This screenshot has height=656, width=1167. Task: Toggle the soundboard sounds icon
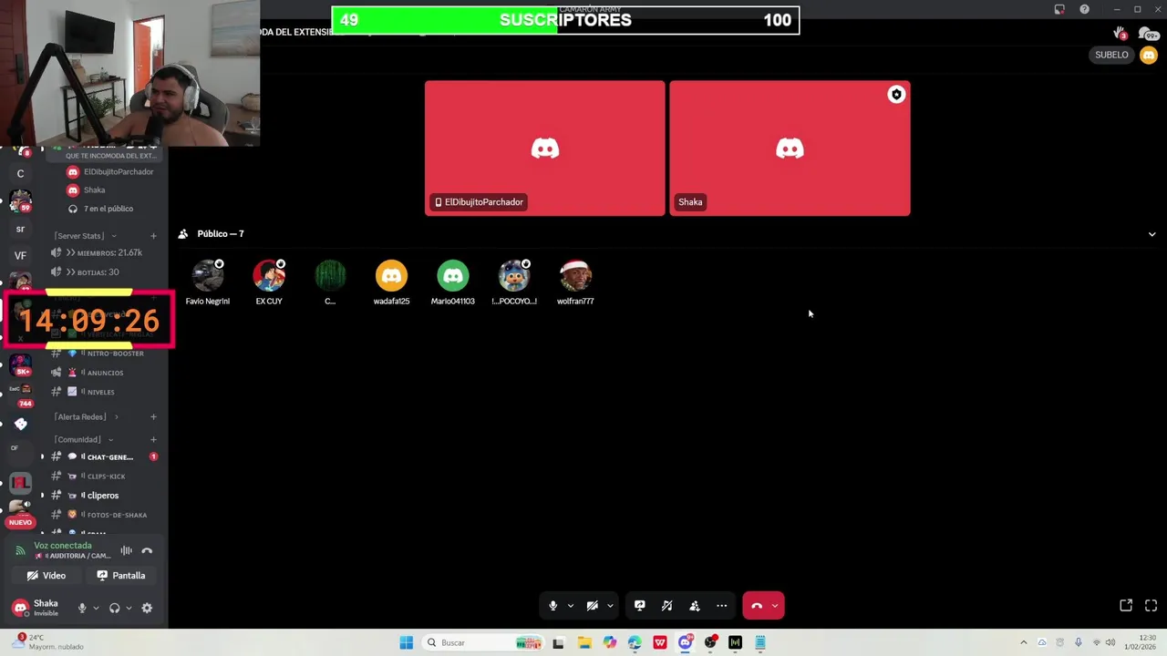pyautogui.click(x=667, y=606)
